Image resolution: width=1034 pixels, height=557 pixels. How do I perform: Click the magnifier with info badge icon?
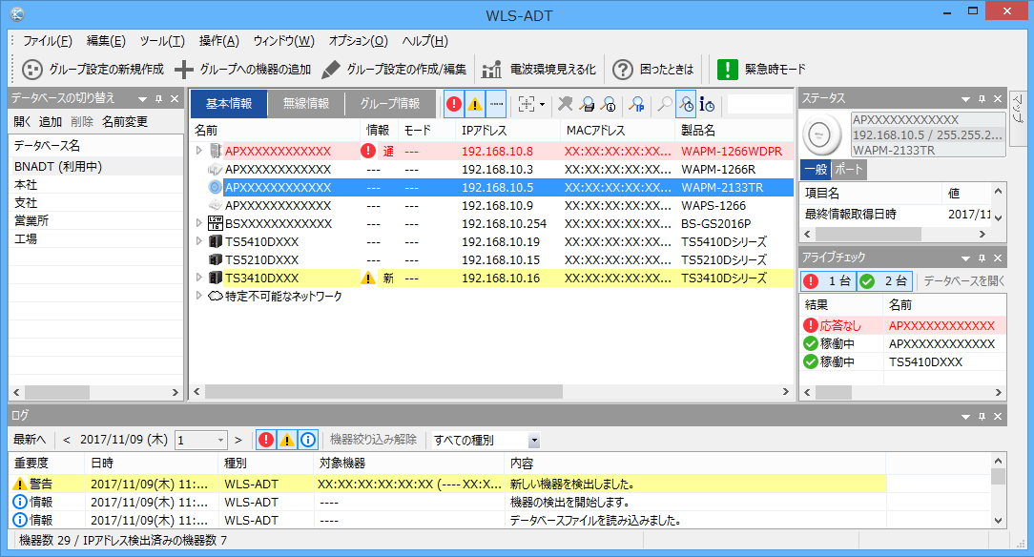click(x=609, y=104)
